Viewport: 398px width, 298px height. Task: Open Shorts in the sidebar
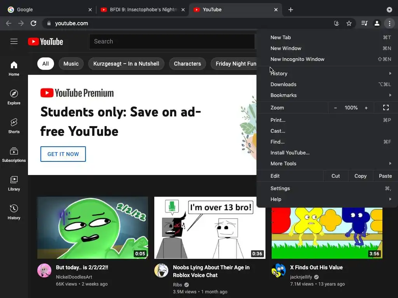[x=14, y=126]
